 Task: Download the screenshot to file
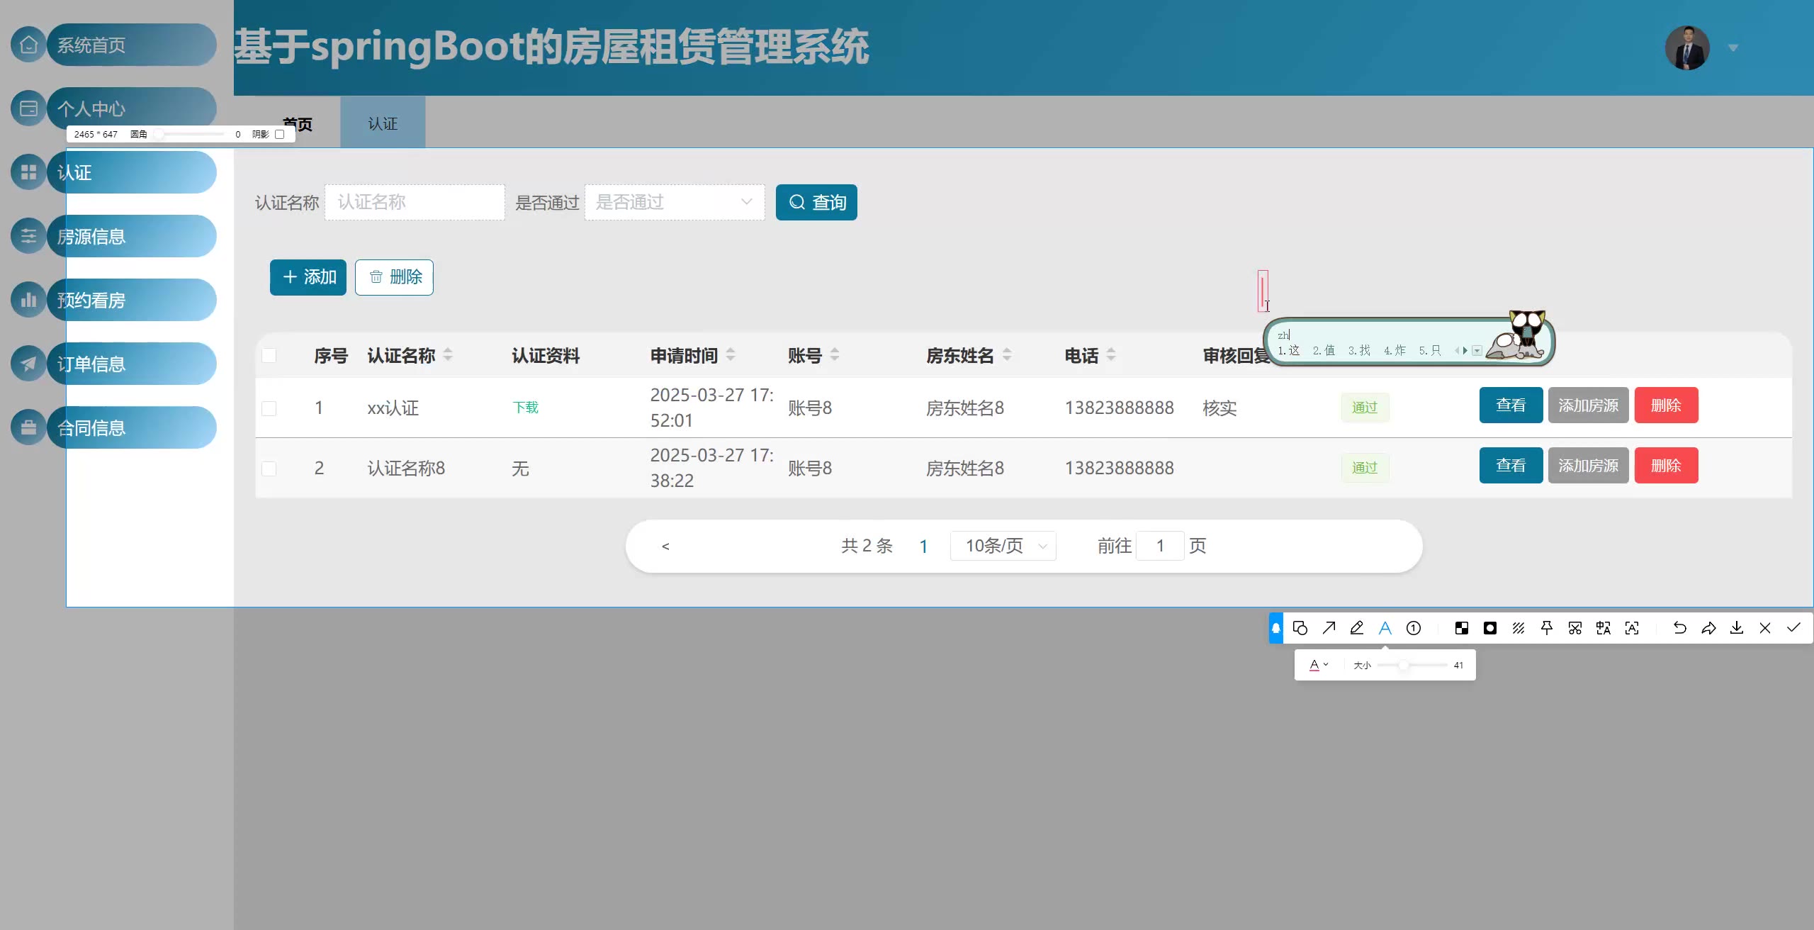pos(1737,628)
